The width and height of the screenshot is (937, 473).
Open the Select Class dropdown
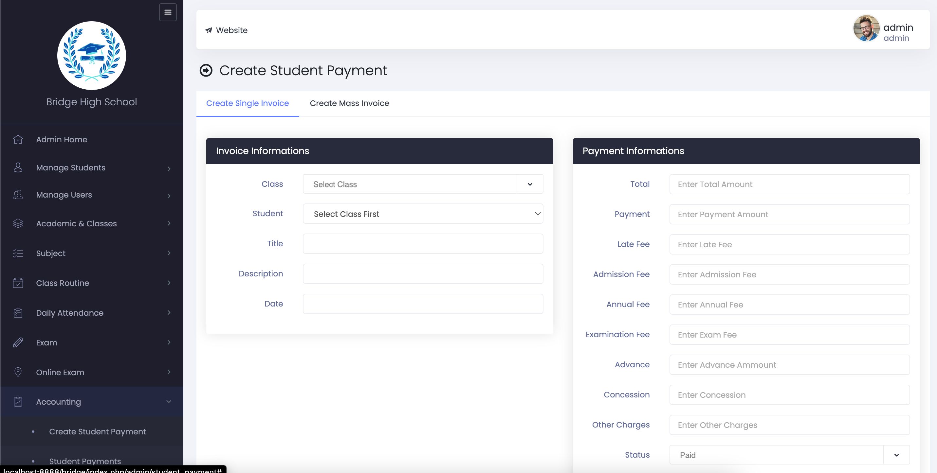(423, 184)
